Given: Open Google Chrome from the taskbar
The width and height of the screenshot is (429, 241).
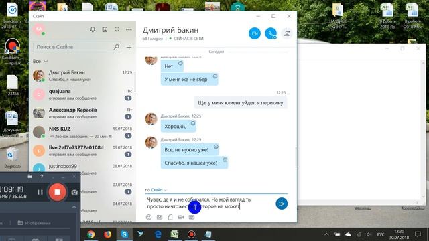Looking at the screenshot, I should pyautogui.click(x=91, y=234).
